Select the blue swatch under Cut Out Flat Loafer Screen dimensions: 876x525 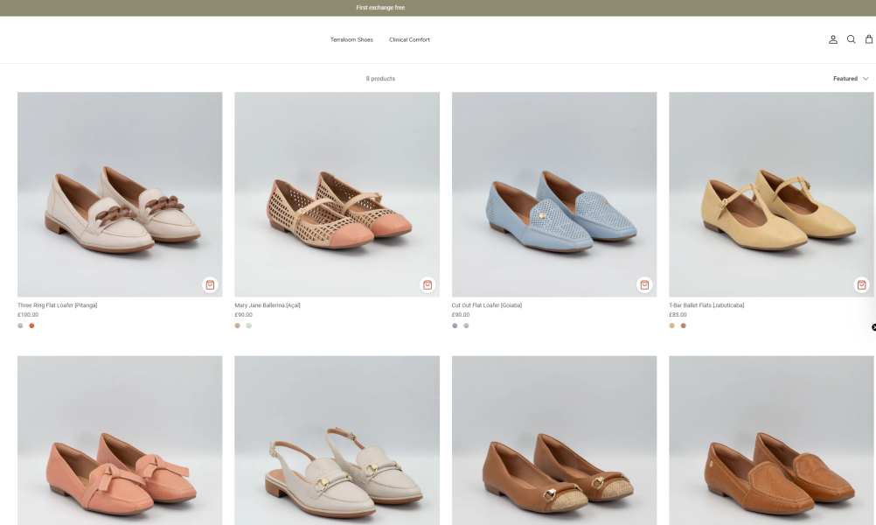click(x=454, y=325)
